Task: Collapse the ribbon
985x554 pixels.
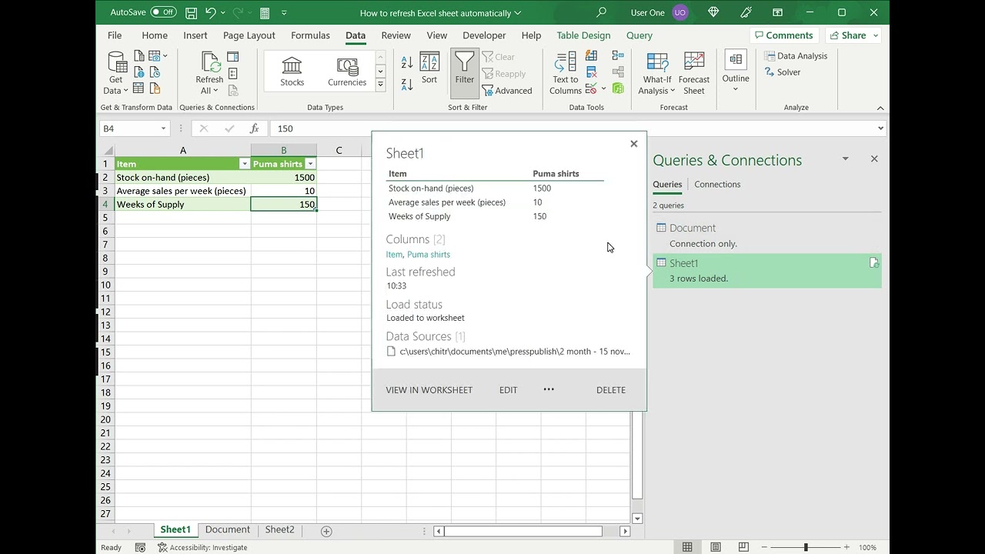Action: pos(880,108)
